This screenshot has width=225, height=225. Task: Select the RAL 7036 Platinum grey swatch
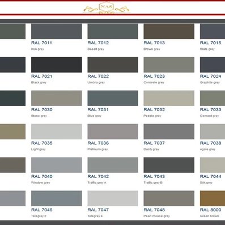pos(113,131)
